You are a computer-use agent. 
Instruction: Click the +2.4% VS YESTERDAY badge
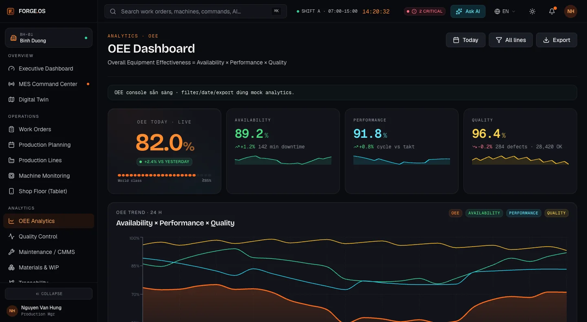coord(164,162)
